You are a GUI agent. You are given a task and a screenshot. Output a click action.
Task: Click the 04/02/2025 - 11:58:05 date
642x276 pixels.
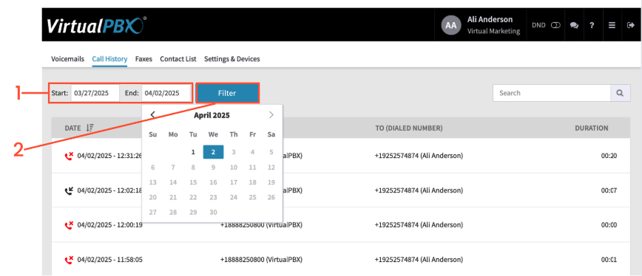click(x=109, y=259)
